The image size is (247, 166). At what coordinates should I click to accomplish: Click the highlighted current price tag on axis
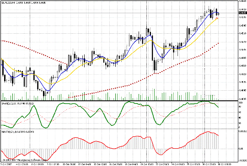pos(243,13)
